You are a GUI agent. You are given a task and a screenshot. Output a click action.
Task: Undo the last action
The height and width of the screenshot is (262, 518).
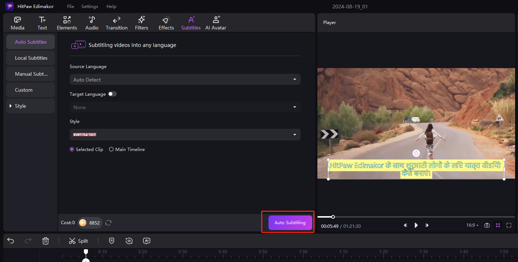11,241
